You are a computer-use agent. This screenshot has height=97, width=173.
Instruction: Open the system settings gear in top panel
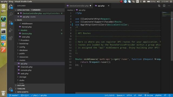coord(171,2)
